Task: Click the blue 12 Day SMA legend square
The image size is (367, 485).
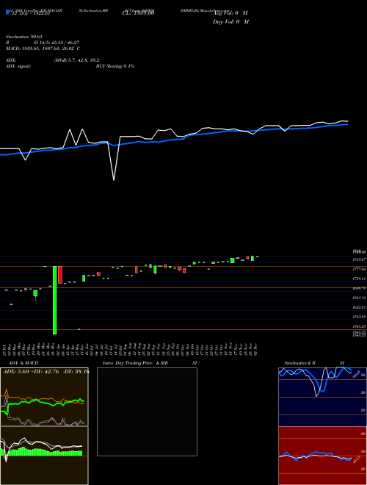Action: pyautogui.click(x=7, y=12)
